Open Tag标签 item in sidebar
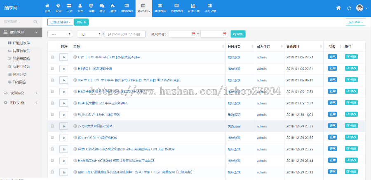This screenshot has height=180, width=371. point(17,82)
